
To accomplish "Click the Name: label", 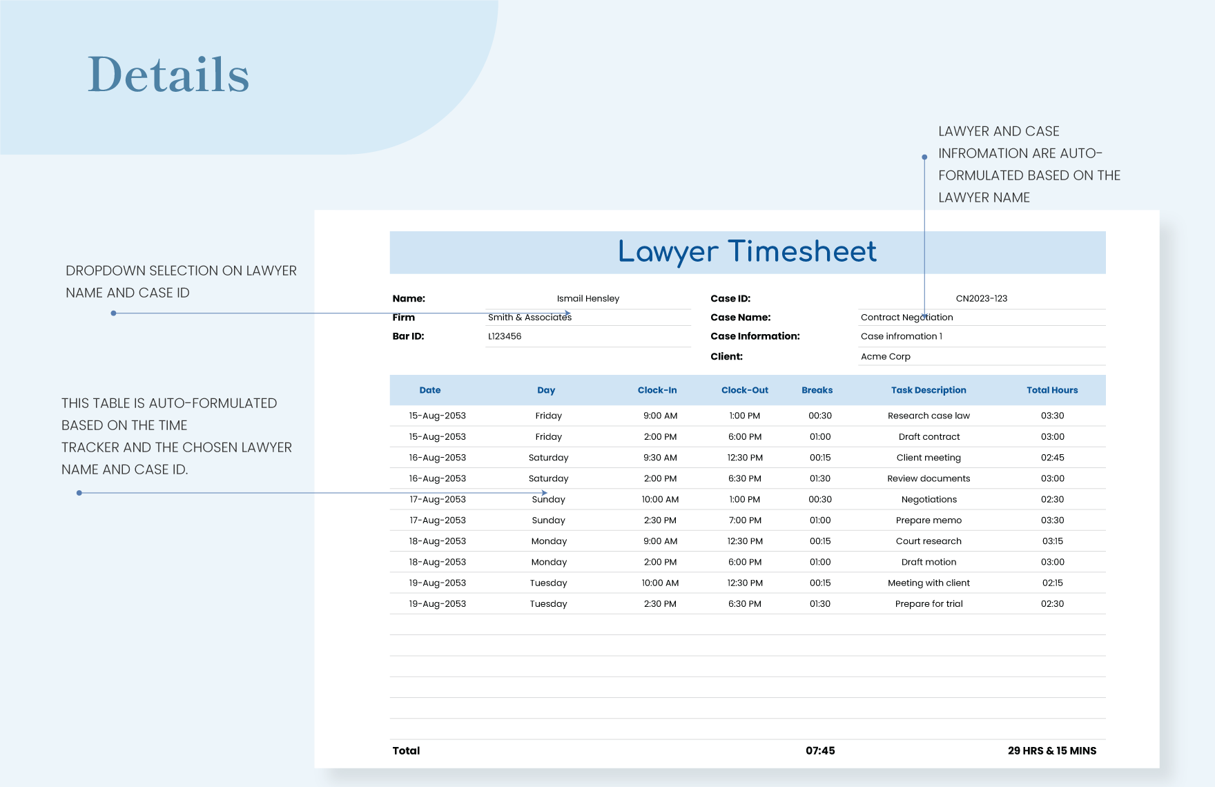I will 409,298.
